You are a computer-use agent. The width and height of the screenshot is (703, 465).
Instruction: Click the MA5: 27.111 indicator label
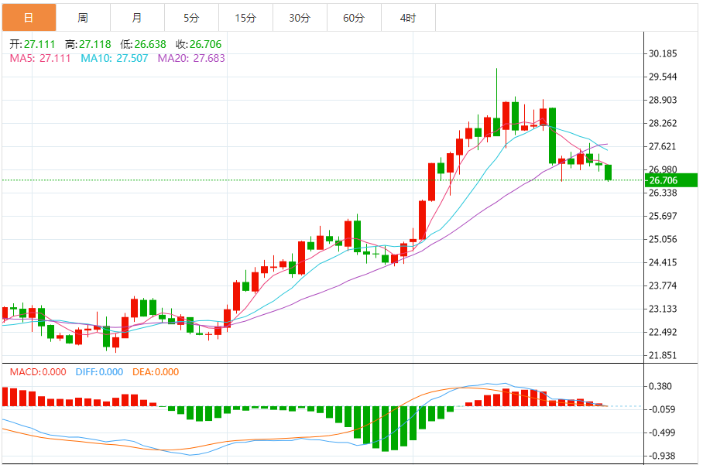pos(40,58)
